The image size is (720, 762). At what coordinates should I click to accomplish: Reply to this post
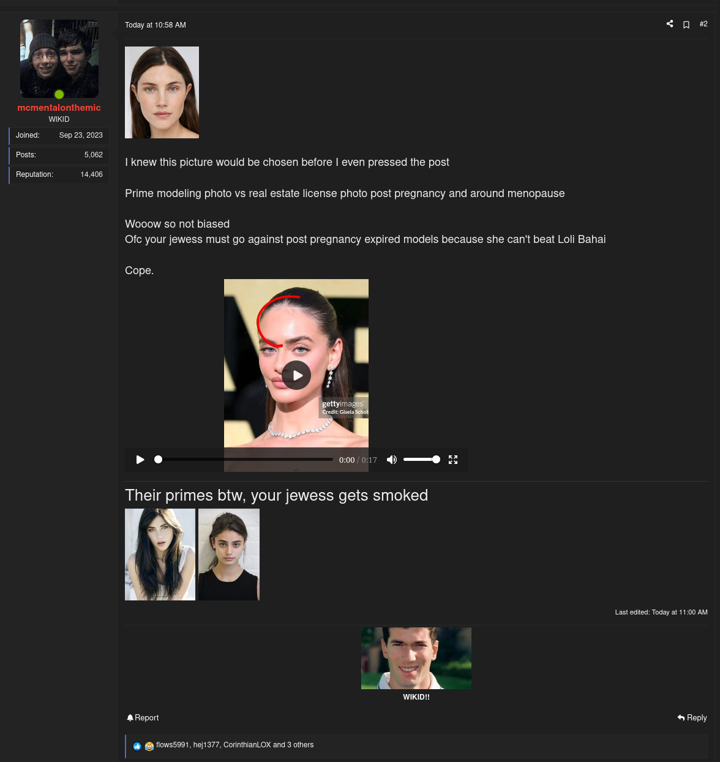(692, 718)
